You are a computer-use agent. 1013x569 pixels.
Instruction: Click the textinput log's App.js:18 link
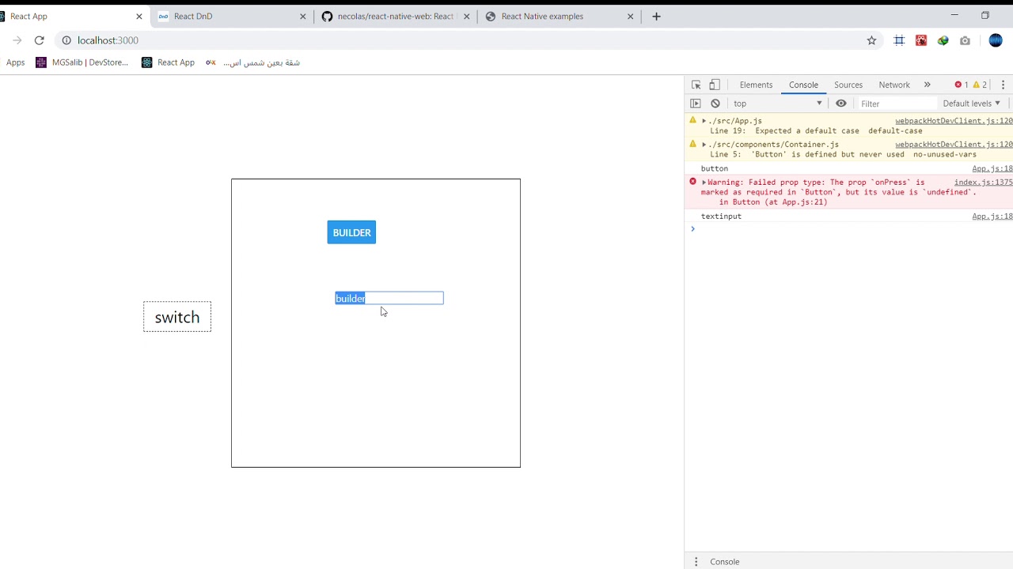click(992, 217)
